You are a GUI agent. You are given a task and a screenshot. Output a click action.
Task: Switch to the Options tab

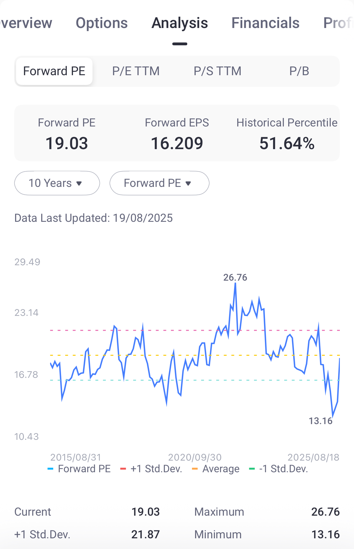coord(102,23)
